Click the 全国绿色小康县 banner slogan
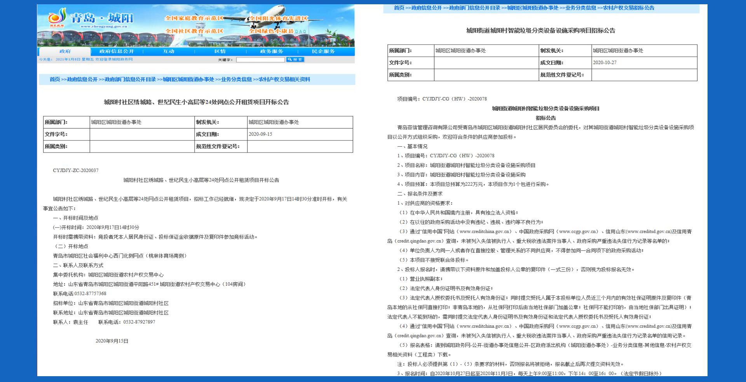This screenshot has height=382, width=746. (x=271, y=31)
